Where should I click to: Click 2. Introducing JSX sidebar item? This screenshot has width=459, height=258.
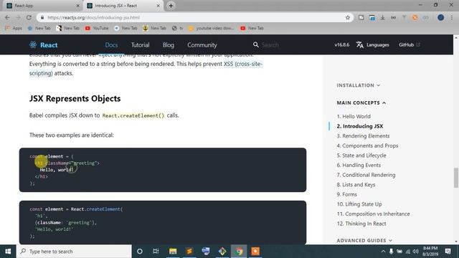pyautogui.click(x=360, y=126)
